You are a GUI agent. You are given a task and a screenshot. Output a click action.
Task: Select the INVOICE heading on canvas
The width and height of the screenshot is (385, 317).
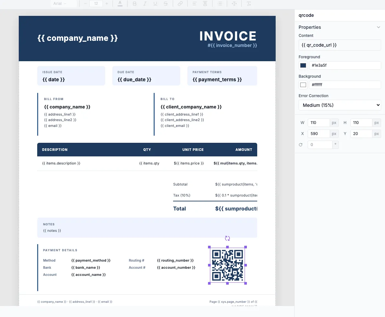pyautogui.click(x=228, y=36)
